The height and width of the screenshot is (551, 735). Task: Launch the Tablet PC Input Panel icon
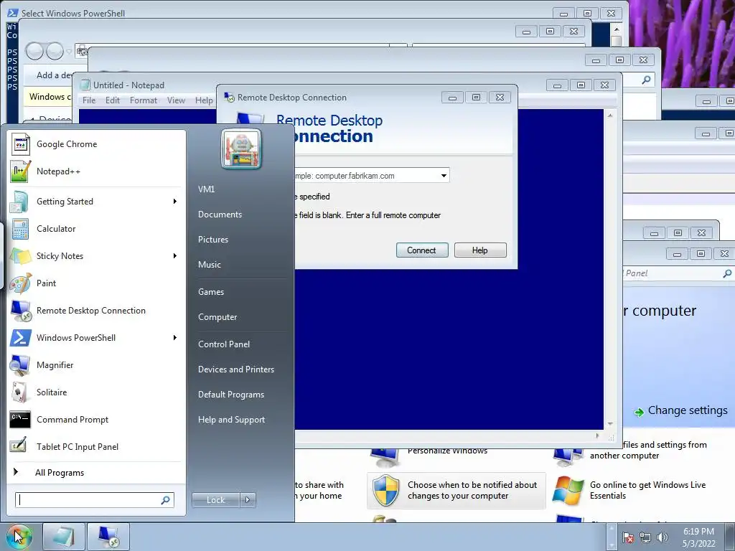pos(19,446)
